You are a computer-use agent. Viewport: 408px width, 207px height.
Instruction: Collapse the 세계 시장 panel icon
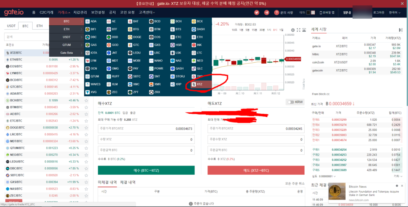tap(401, 30)
